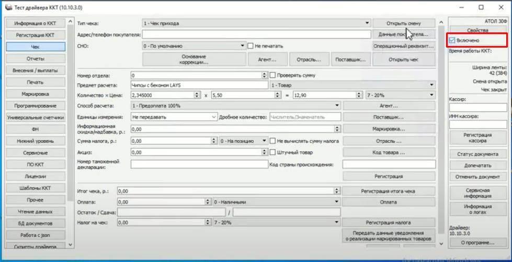Select the ФН sidebar section

tap(36, 128)
